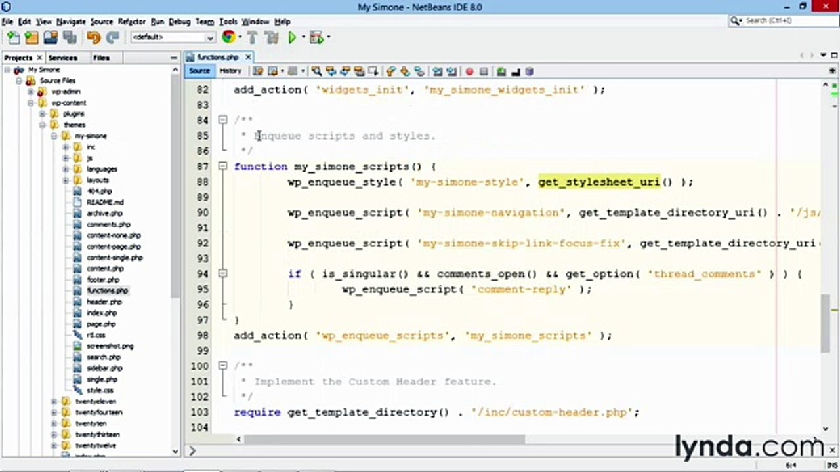Click the red Start Macro Recording icon
This screenshot has width=840, height=472.
pyautogui.click(x=469, y=71)
